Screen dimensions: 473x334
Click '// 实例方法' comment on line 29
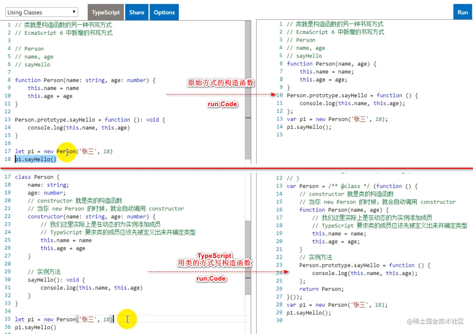pos(44,272)
